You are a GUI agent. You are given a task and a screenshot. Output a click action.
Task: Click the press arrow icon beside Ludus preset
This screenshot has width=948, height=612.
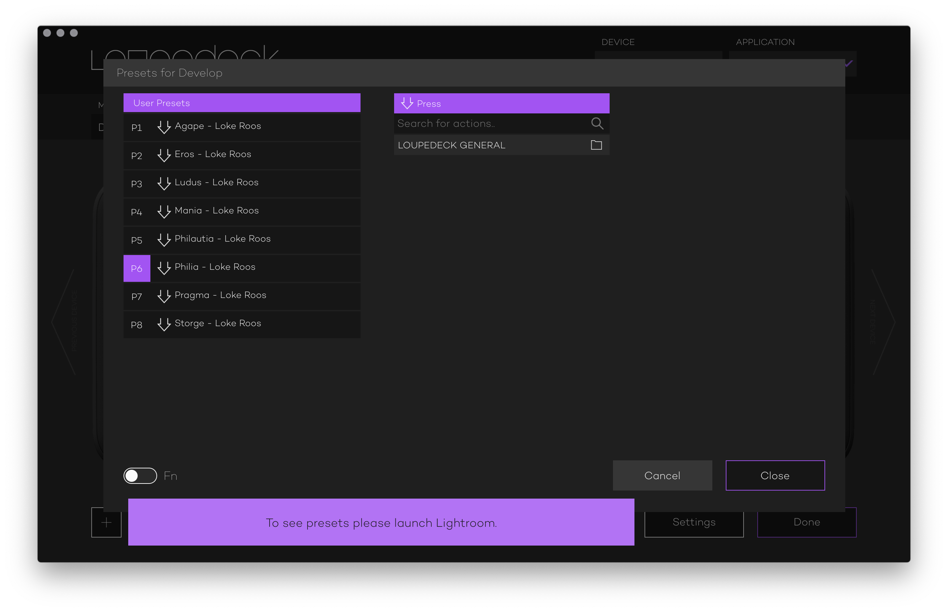click(x=164, y=184)
